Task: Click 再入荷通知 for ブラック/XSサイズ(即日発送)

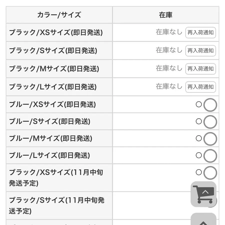Action: point(200,32)
